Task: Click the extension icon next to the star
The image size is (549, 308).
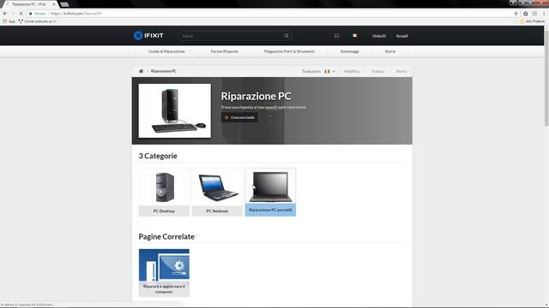Action: click(525, 14)
